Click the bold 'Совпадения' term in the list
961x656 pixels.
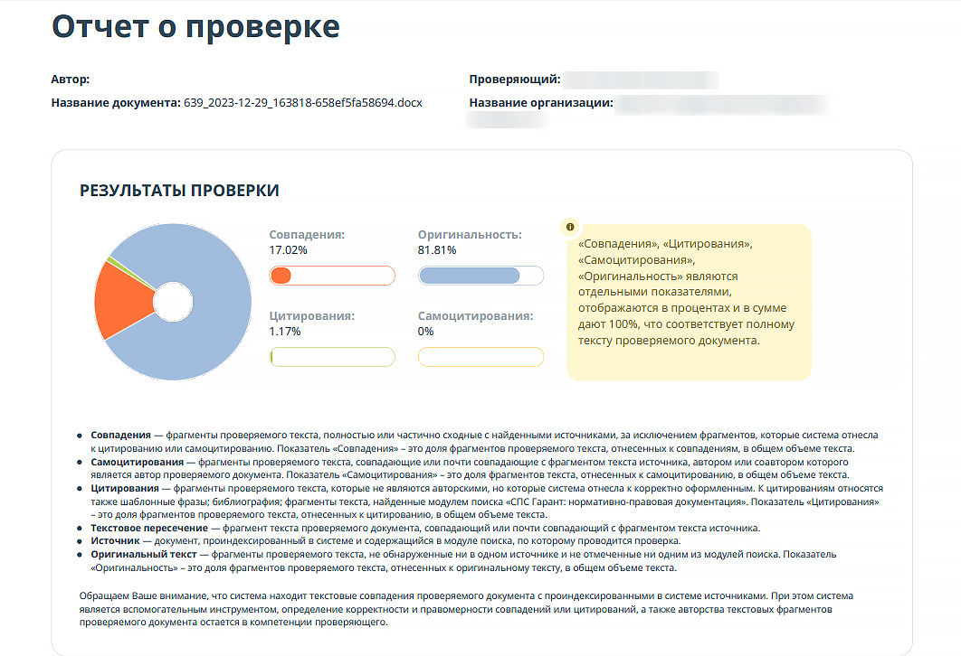(120, 436)
